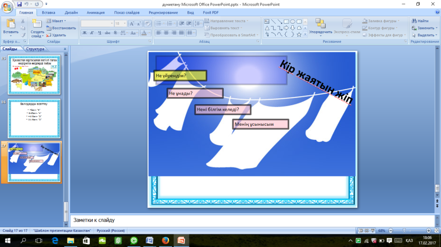Justify text in paragraph group
This screenshot has width=441, height=247.
181,33
